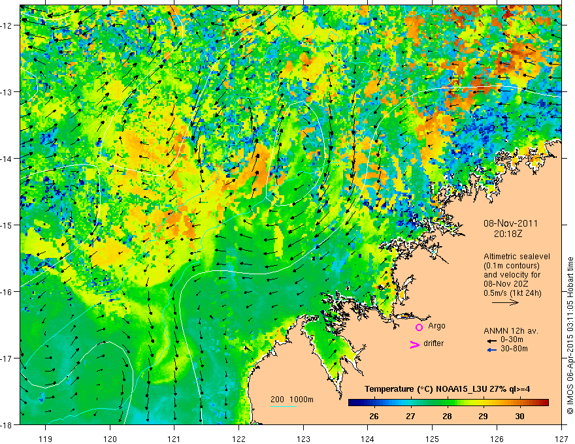Click the latitude axis label -13
The image size is (575, 444).
[x=7, y=92]
